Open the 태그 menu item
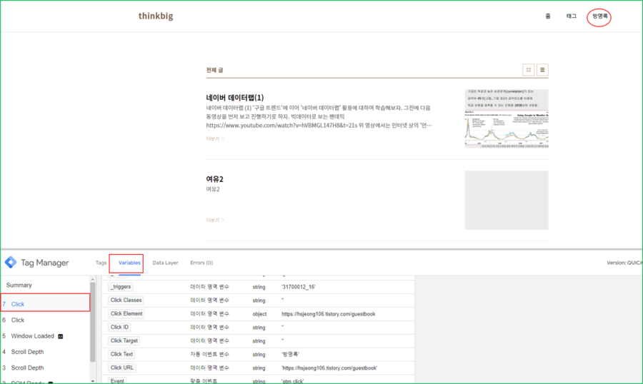The image size is (643, 384). point(572,16)
